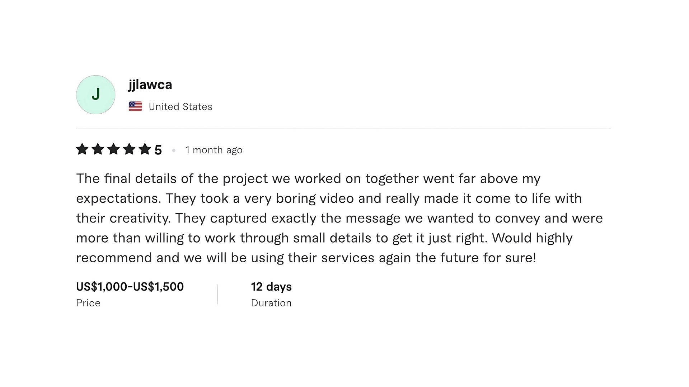Click the Duration label
Viewport: 689px width, 387px height.
point(271,303)
